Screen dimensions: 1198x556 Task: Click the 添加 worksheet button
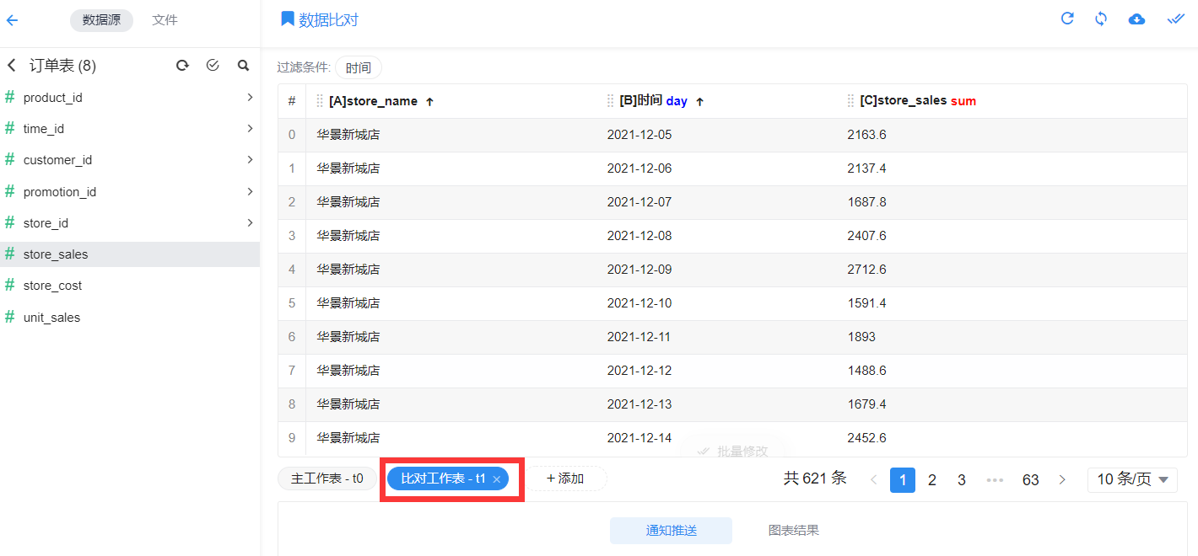(565, 478)
